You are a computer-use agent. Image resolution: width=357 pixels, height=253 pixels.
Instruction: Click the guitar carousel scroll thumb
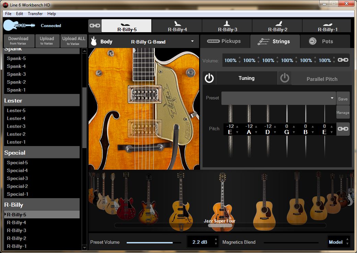click(x=220, y=226)
